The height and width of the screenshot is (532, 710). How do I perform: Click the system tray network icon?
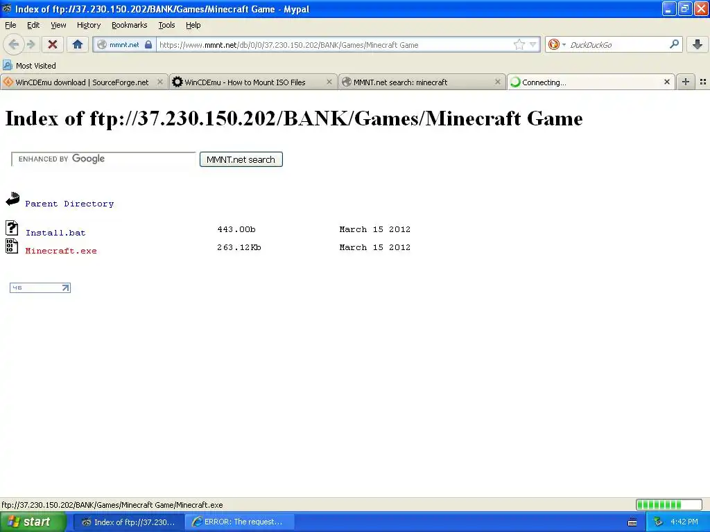(x=658, y=522)
